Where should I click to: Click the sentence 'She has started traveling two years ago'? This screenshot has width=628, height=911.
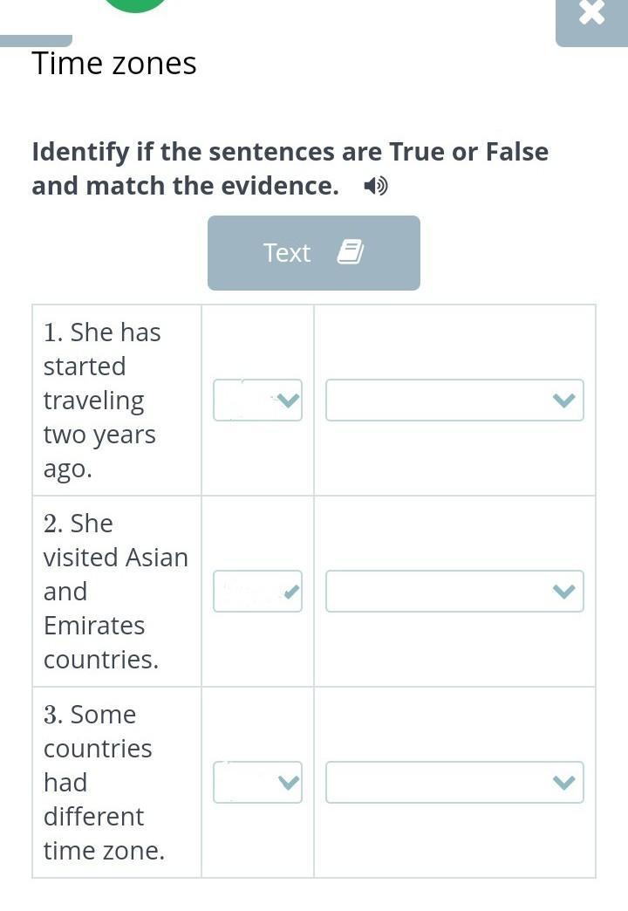[x=101, y=401]
